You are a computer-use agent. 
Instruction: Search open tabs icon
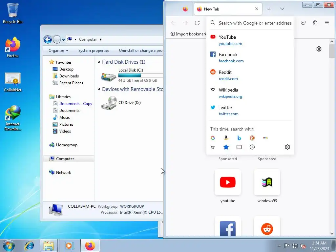pyautogui.click(x=239, y=147)
